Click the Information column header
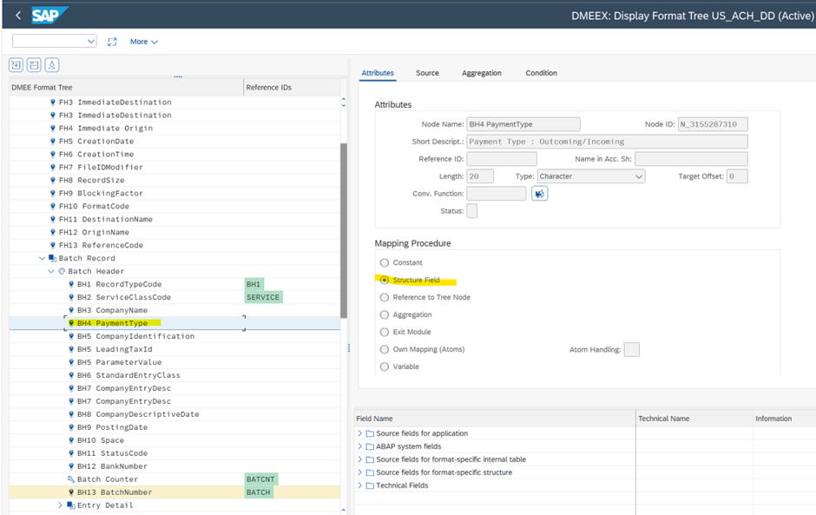Viewport: 816px width, 515px height. (785, 419)
